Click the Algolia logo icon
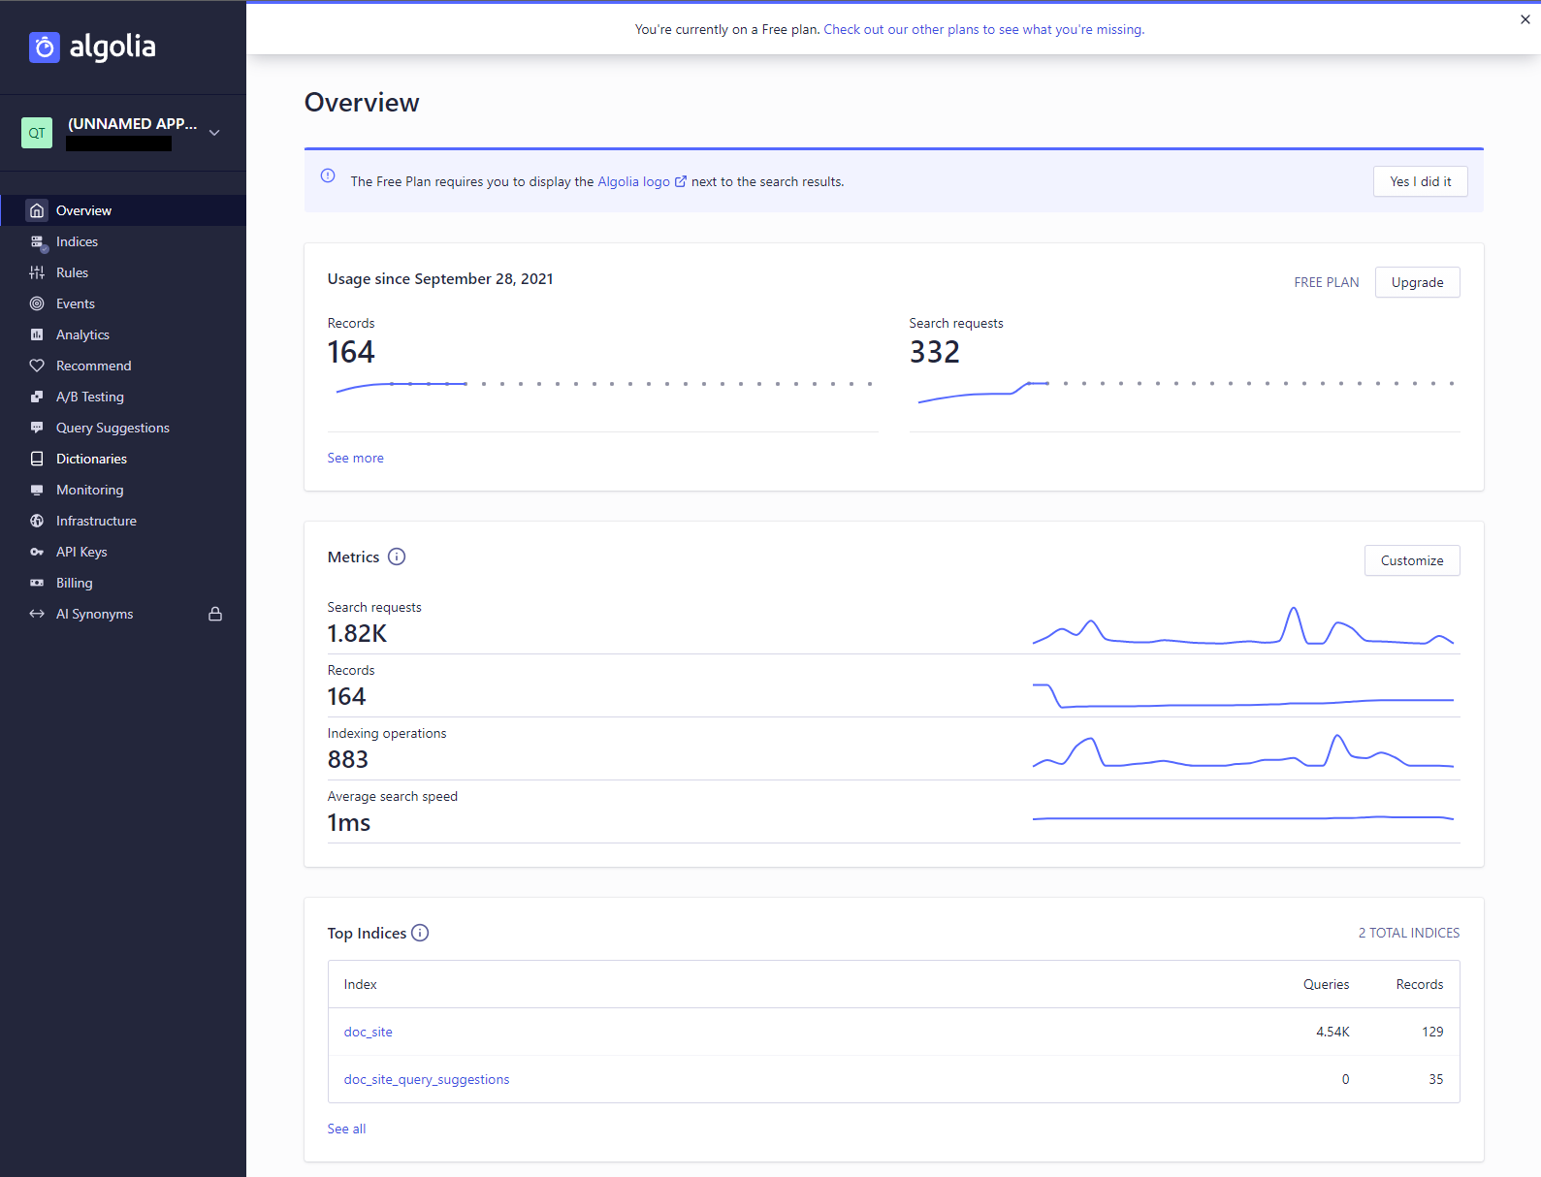 pos(45,47)
